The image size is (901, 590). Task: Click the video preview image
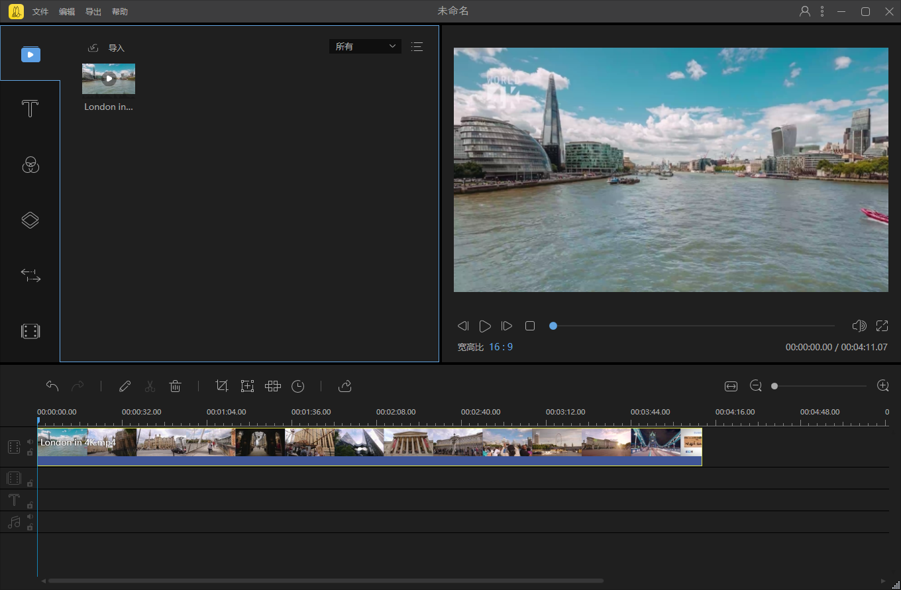click(x=670, y=170)
